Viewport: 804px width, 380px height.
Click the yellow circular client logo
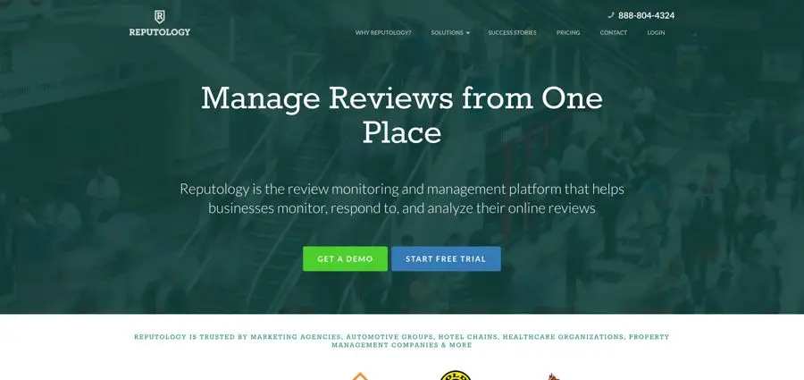(x=456, y=376)
